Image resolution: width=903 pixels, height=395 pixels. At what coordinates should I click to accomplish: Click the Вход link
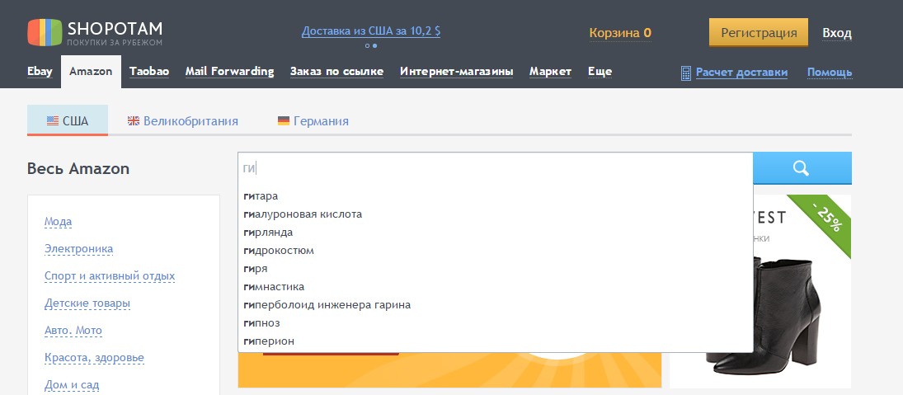(x=837, y=33)
